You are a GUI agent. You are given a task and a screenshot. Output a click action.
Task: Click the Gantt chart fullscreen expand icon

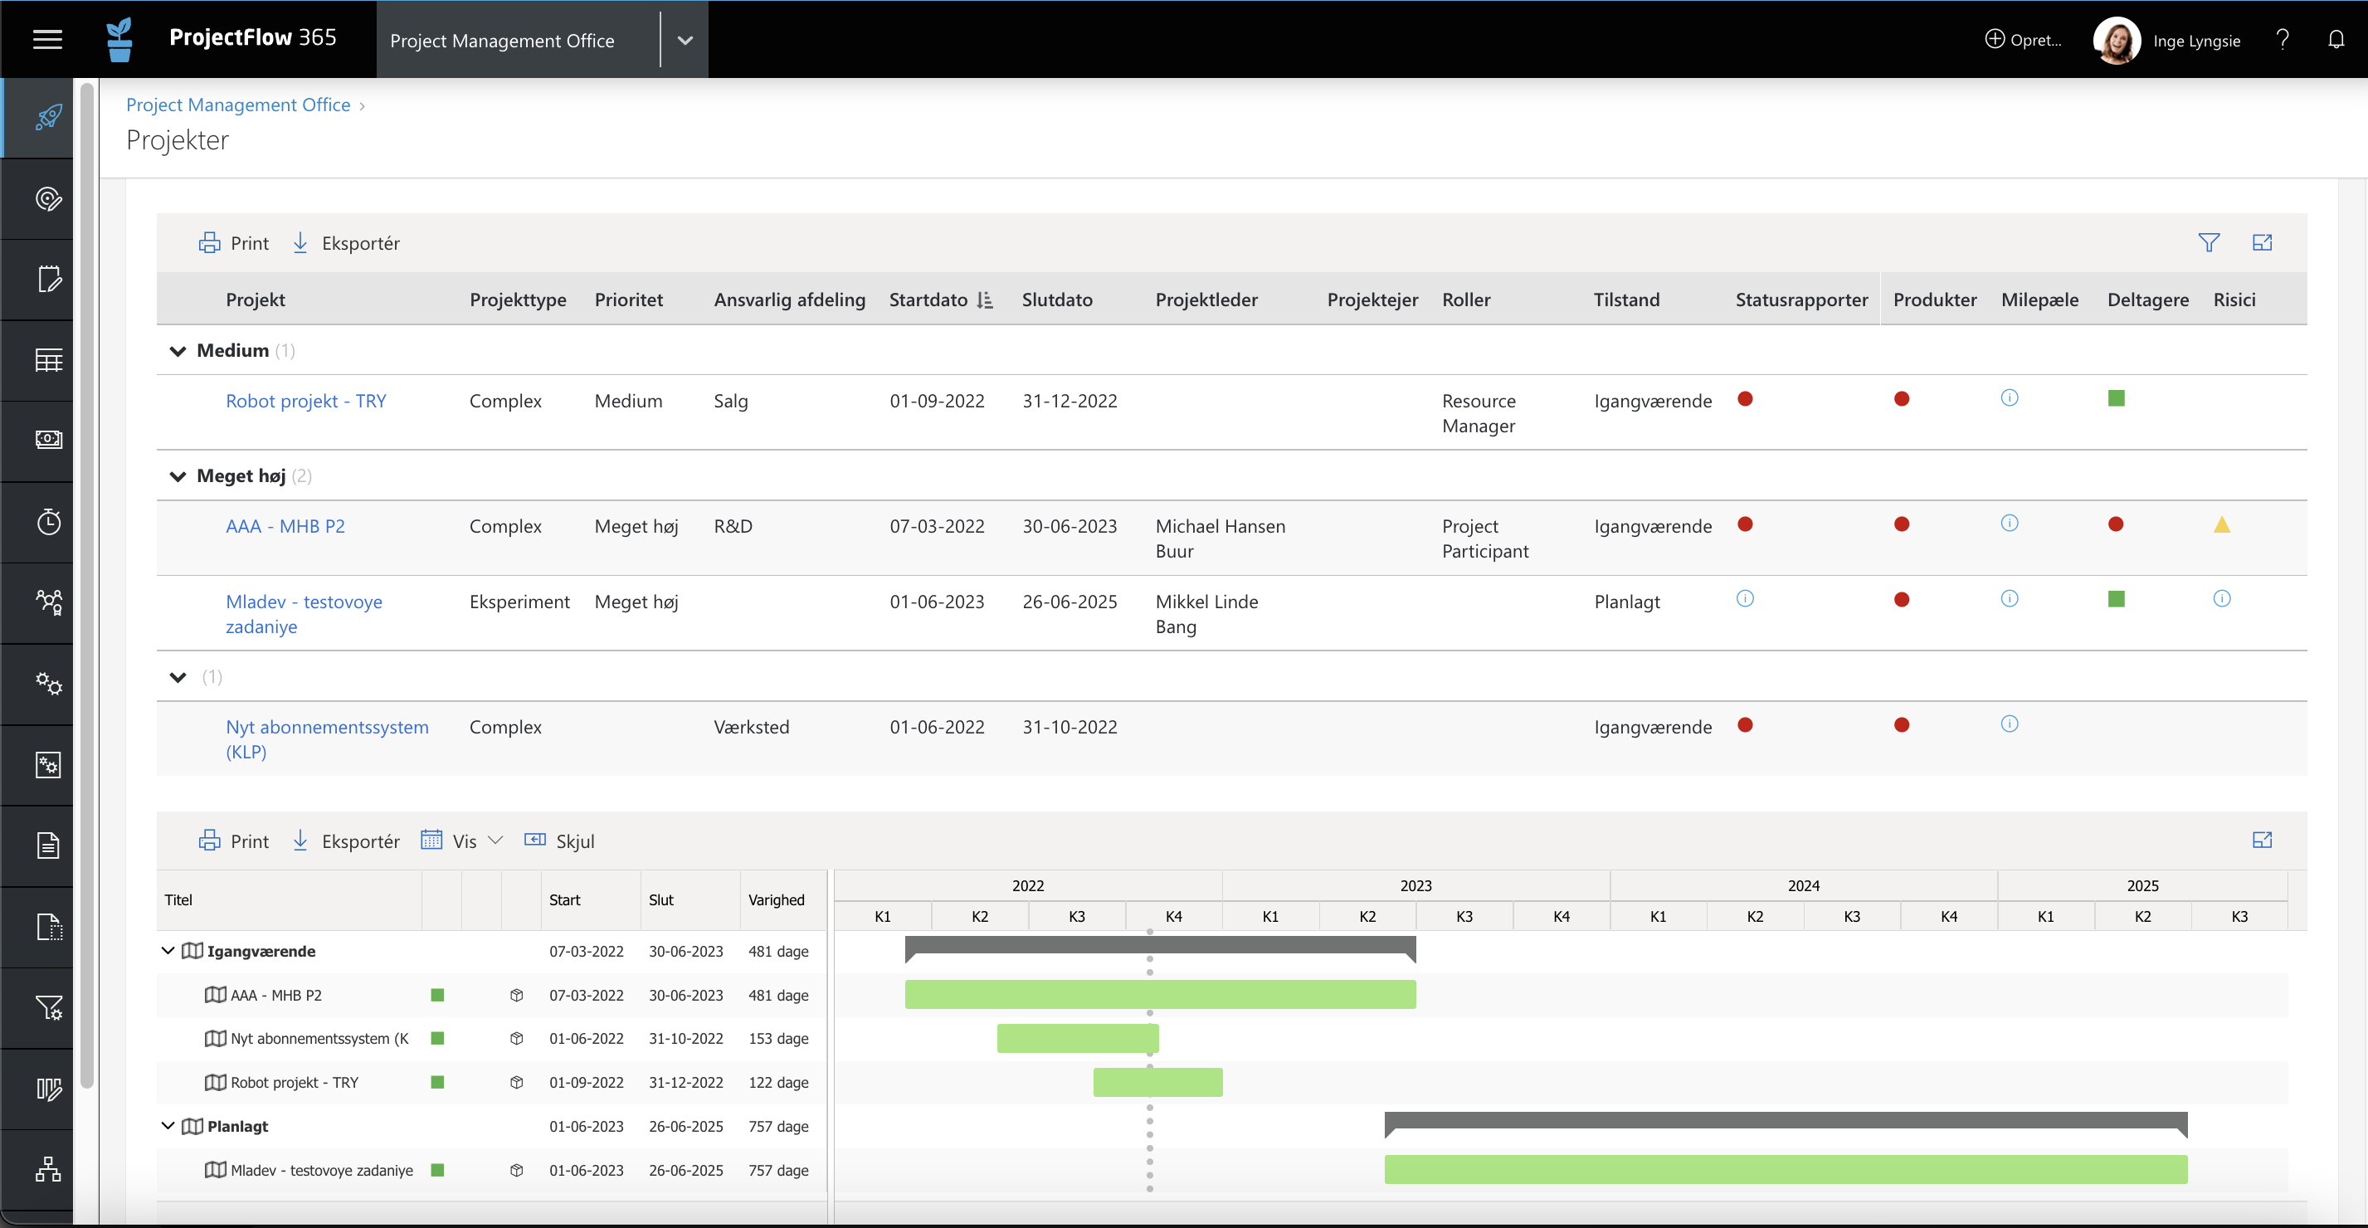2262,840
